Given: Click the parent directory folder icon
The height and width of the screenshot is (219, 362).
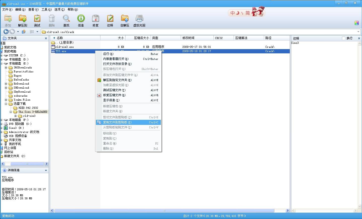Looking at the screenshot, I should click(53, 43).
